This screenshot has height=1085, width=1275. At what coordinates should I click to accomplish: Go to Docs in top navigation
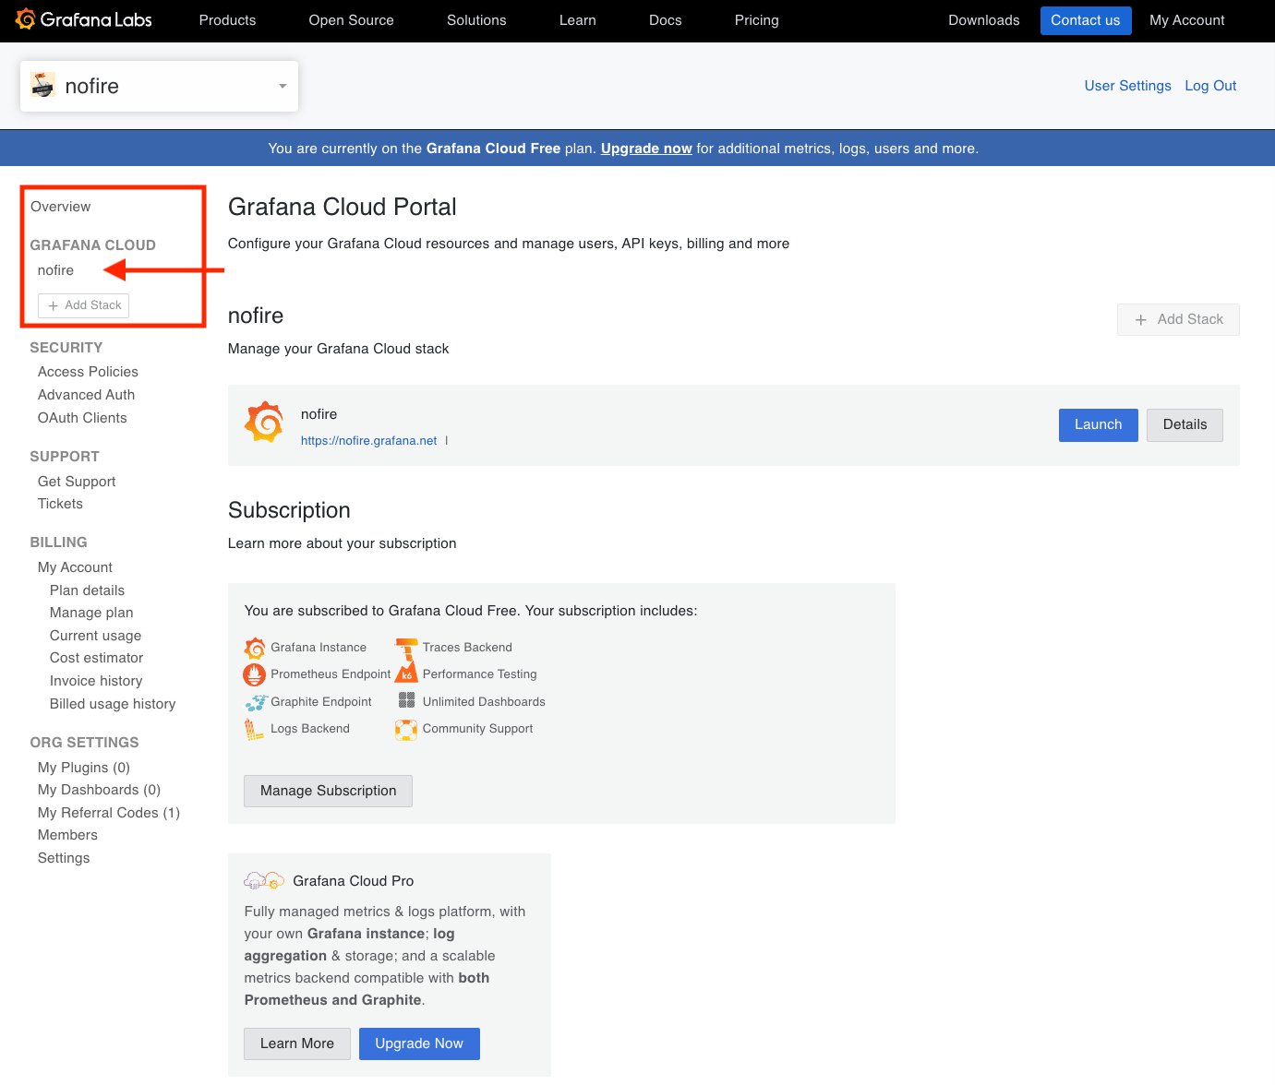click(666, 20)
